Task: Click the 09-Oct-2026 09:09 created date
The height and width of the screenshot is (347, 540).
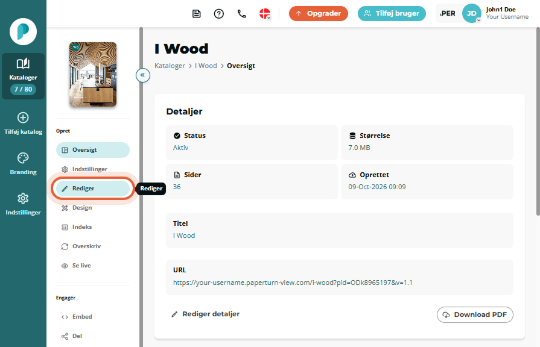Action: click(377, 187)
